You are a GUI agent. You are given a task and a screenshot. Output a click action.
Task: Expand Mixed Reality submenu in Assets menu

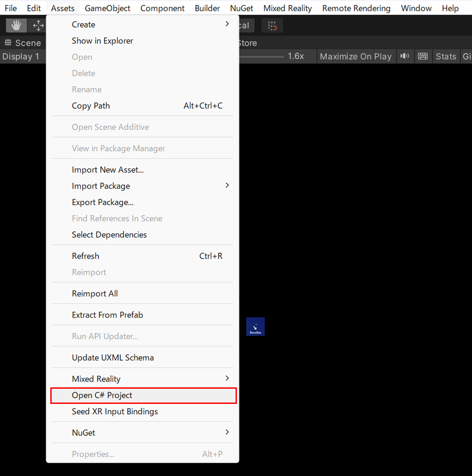point(142,379)
